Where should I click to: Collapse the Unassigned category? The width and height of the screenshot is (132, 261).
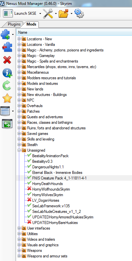click(x=19, y=150)
